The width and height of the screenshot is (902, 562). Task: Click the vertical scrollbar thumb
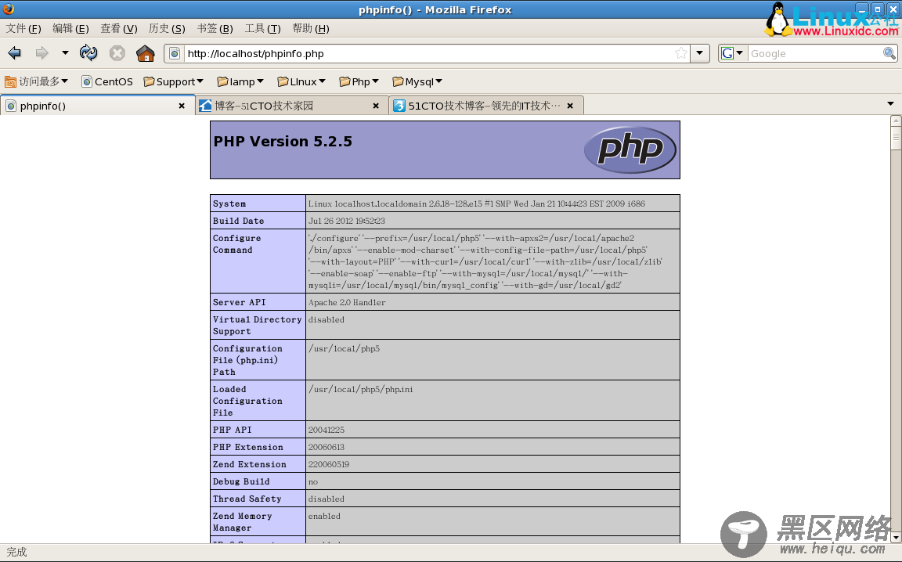pos(896,138)
